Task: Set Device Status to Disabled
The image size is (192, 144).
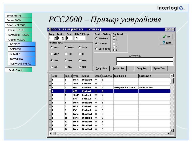Action: 96,38
